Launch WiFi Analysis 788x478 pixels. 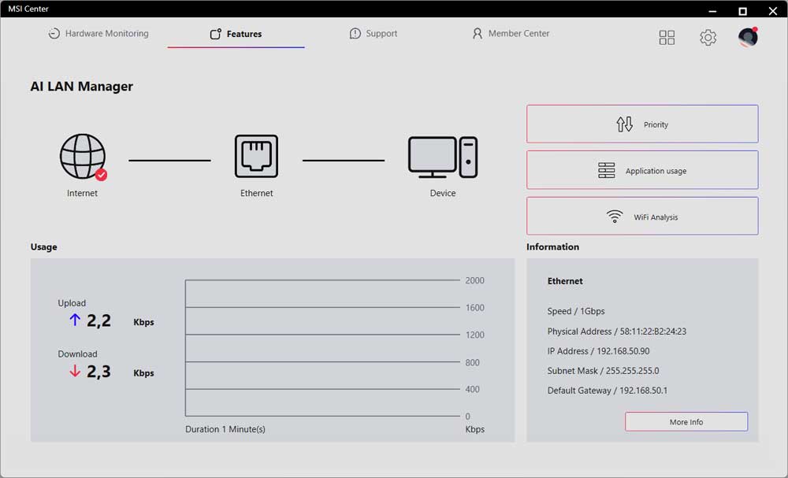(642, 217)
